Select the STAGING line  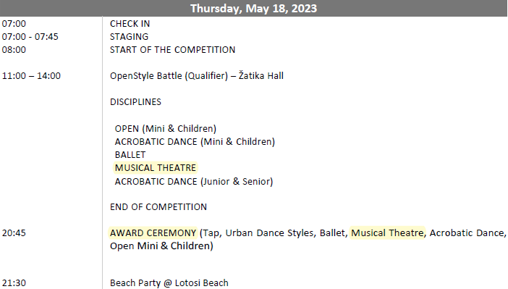[129, 37]
